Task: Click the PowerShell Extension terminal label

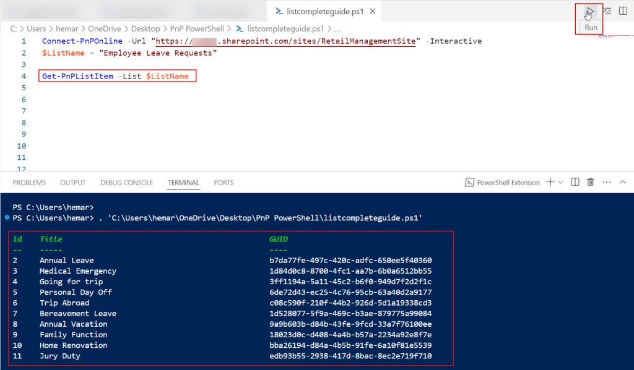Action: (x=503, y=183)
